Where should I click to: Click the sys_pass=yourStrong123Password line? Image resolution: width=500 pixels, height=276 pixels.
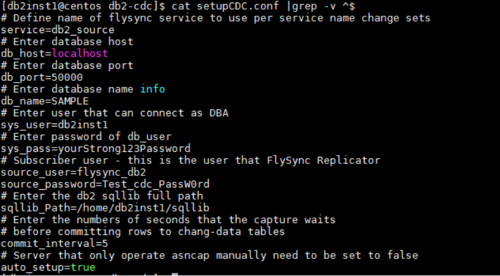tap(96, 148)
